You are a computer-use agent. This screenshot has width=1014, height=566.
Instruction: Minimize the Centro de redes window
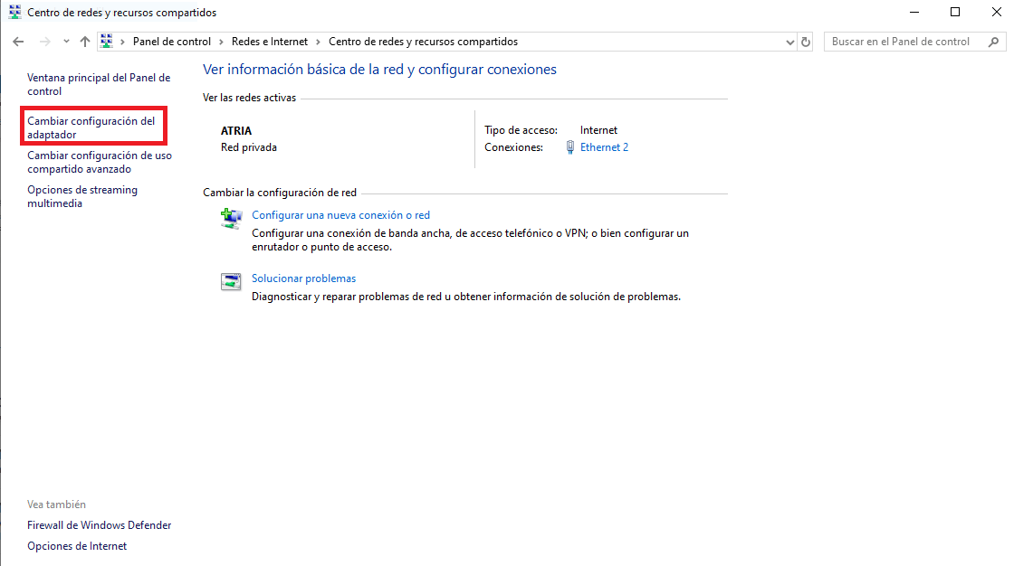914,13
